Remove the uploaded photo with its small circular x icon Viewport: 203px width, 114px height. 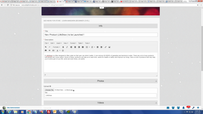pos(74,90)
